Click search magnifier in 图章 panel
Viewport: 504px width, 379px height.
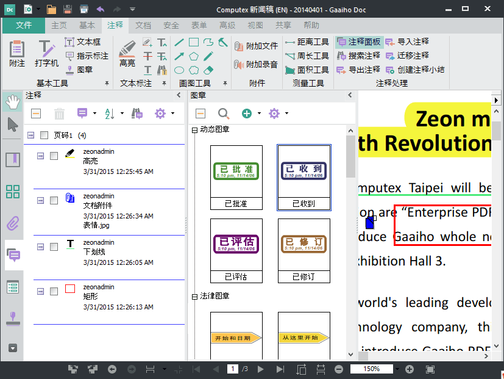(224, 114)
